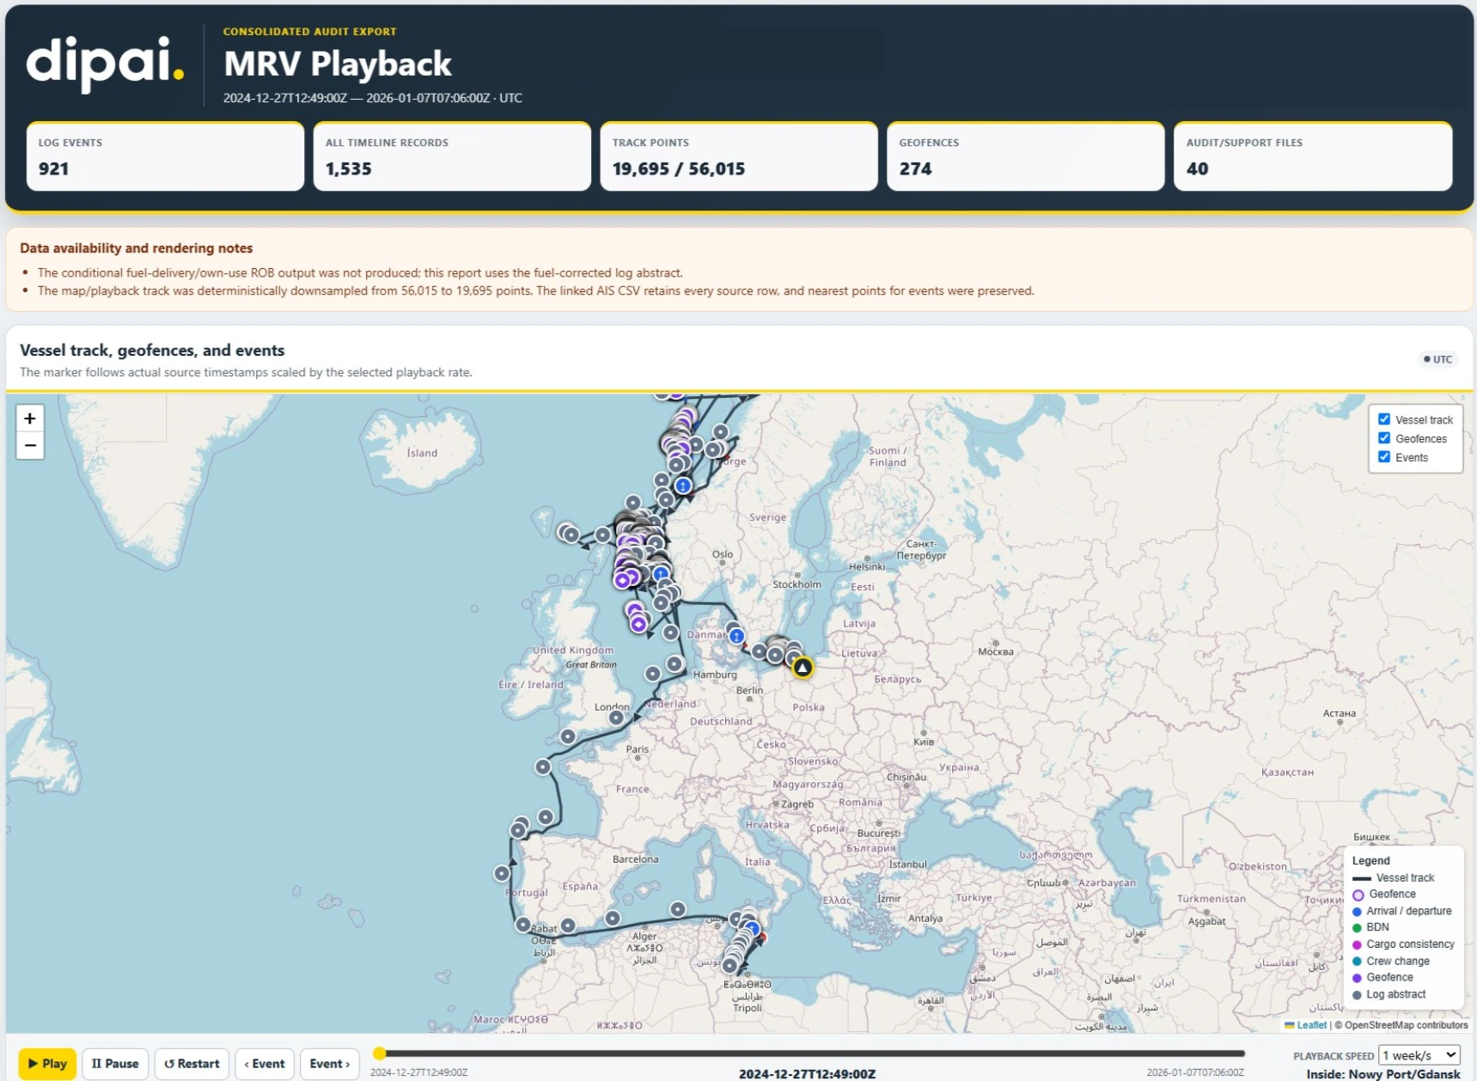Screen dimensions: 1477x1081
Task: Jump to the previous event
Action: coord(265,1064)
